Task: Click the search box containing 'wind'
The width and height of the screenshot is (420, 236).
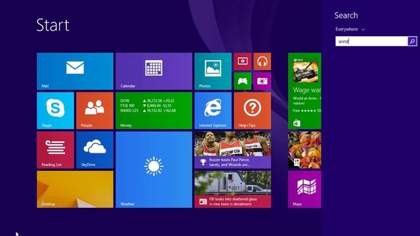Action: (x=371, y=41)
